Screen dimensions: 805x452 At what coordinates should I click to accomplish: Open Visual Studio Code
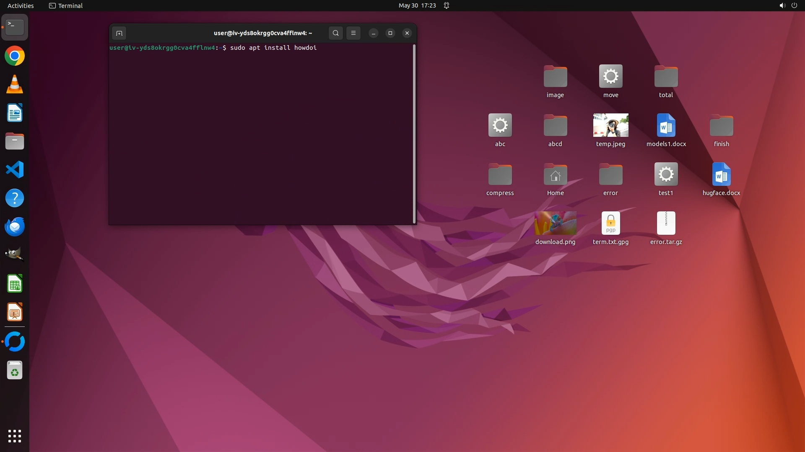pyautogui.click(x=15, y=169)
